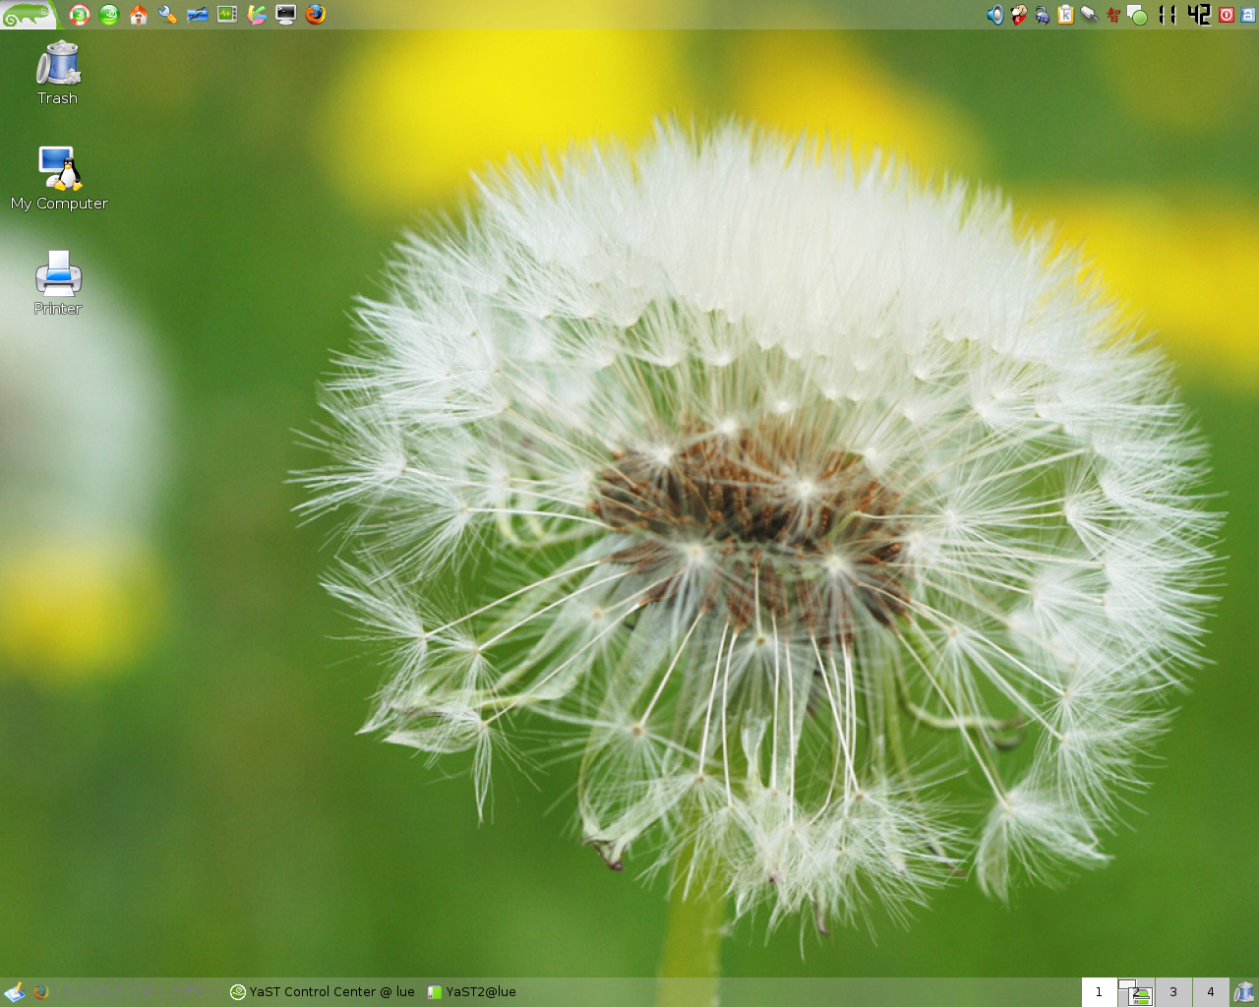Select the Printer desktop icon
Viewport: 1259px width, 1007px height.
(x=58, y=282)
